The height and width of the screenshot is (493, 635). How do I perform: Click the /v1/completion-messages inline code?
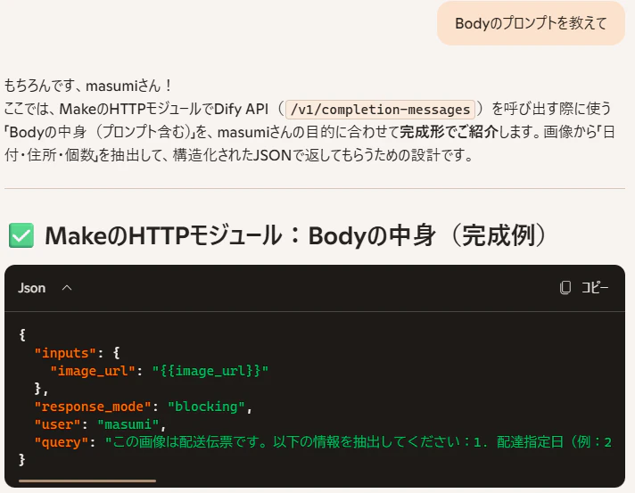click(380, 110)
